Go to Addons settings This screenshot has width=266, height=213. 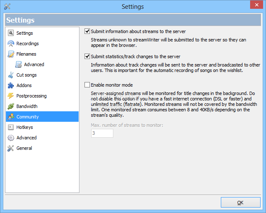click(x=24, y=85)
